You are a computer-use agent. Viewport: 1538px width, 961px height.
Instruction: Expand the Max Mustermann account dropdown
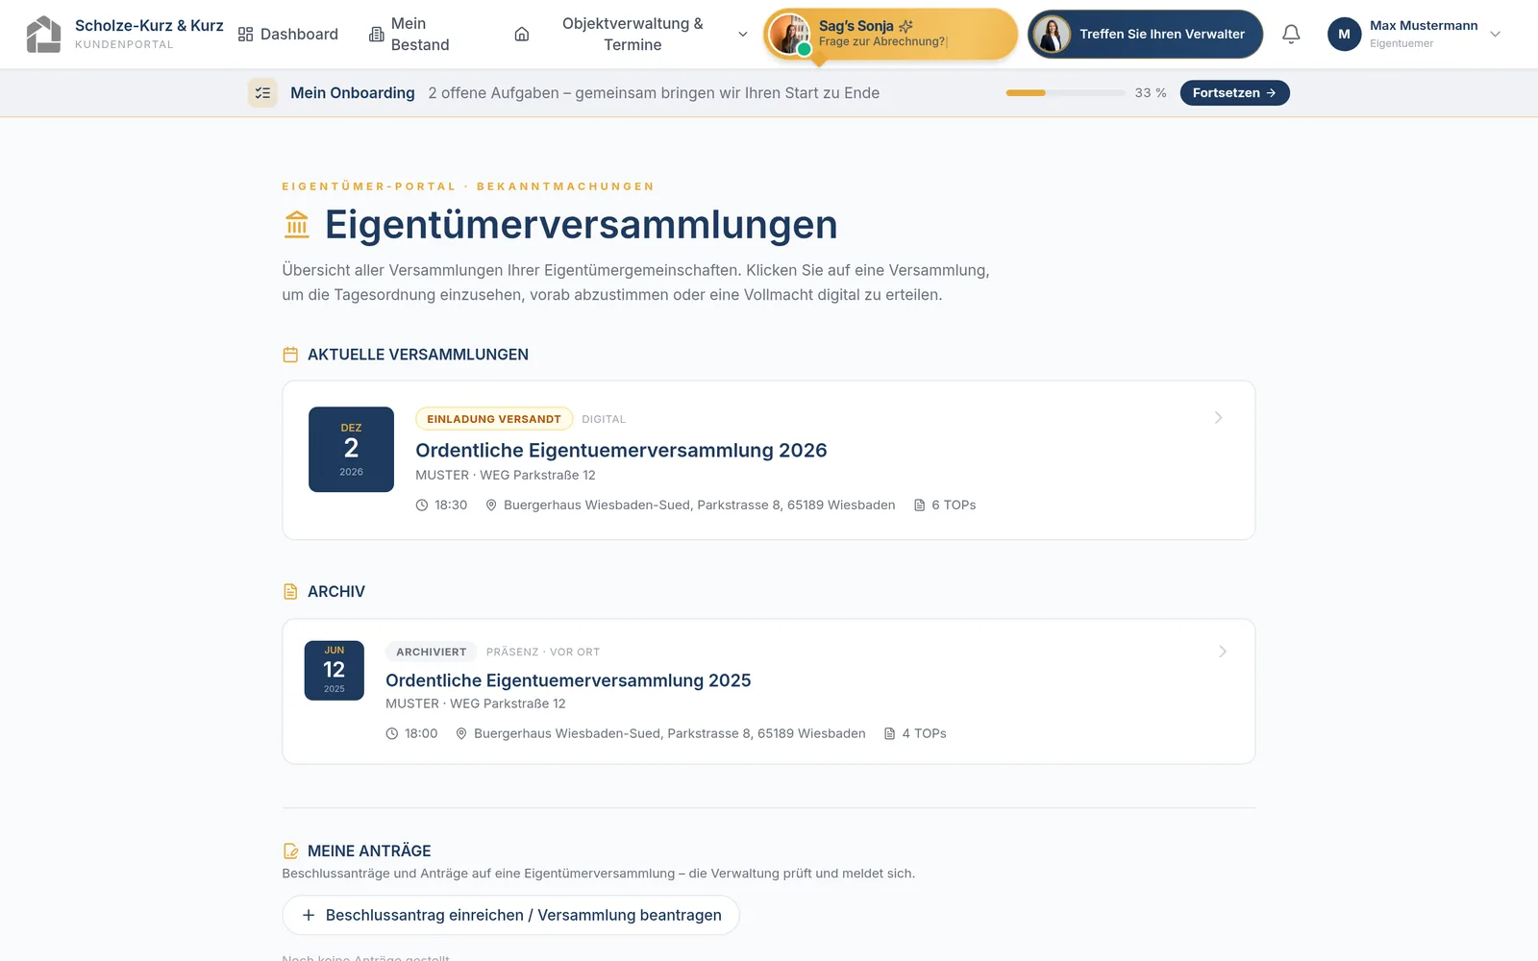pyautogui.click(x=1495, y=34)
